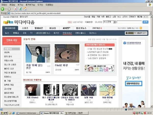Click the red 만화속 세상 sidebar header

12,41
